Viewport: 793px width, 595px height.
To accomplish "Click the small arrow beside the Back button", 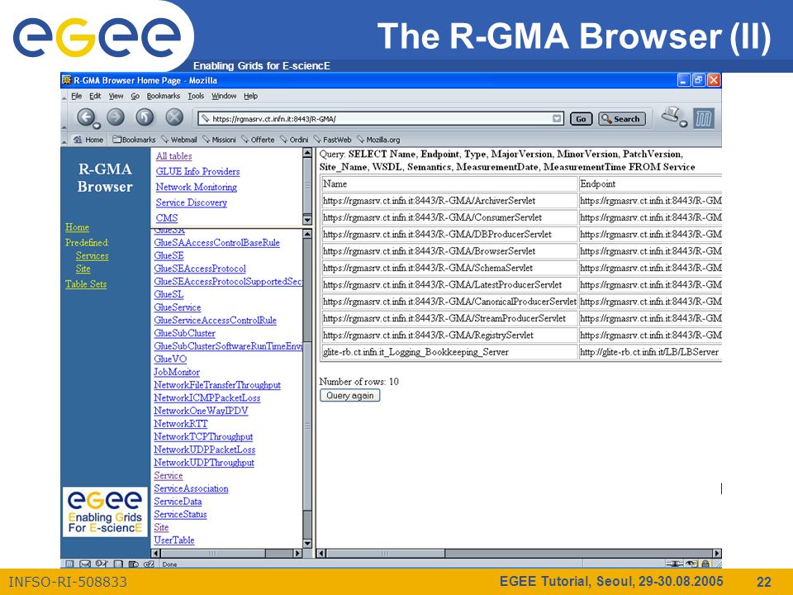I will tap(97, 126).
